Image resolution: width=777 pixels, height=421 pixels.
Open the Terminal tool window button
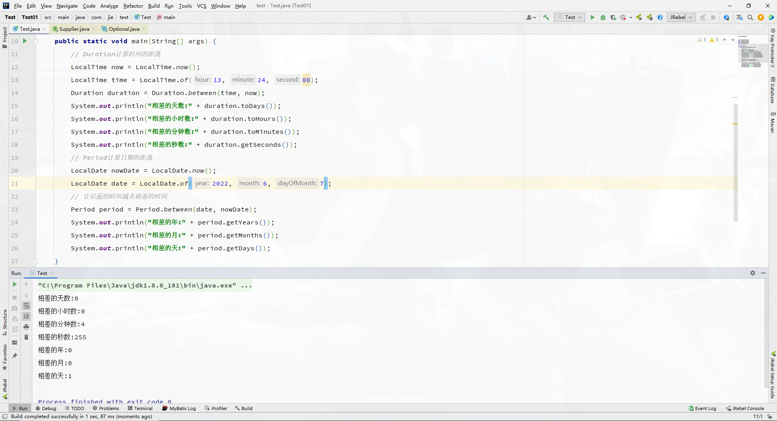[140, 408]
